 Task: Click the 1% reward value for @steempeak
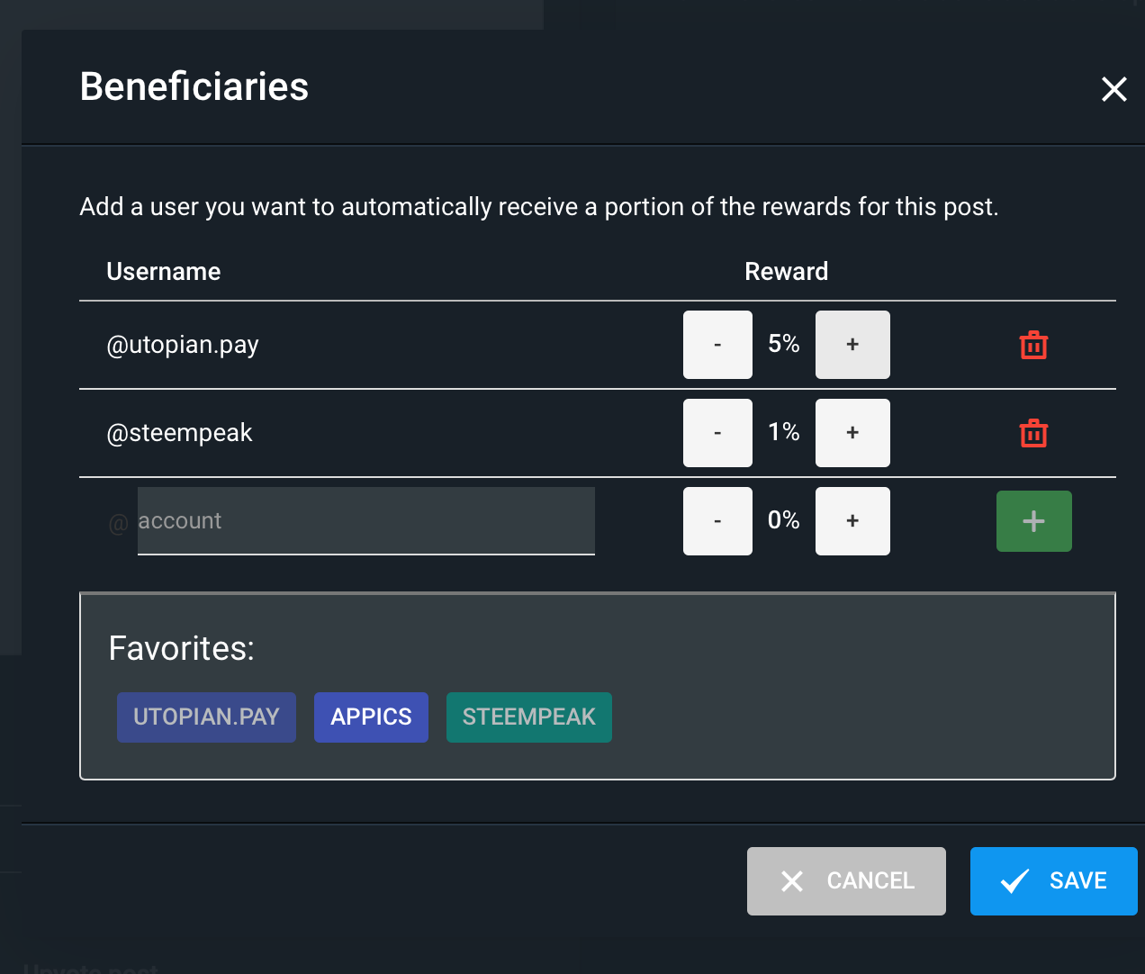tap(784, 432)
